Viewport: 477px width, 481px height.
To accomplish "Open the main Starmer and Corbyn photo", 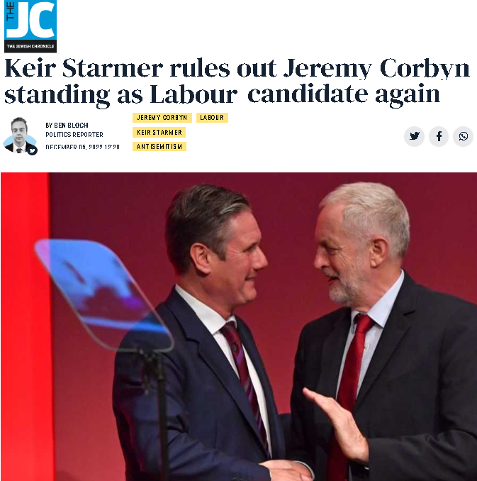I will tap(238, 326).
